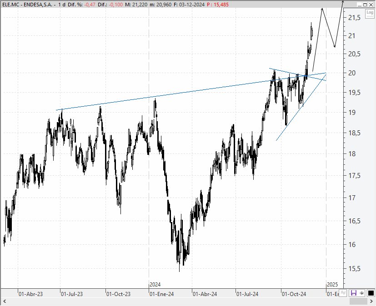Minimize the ENDESA chart window
Viewport: 376px width, 306px height.
[x=360, y=5]
